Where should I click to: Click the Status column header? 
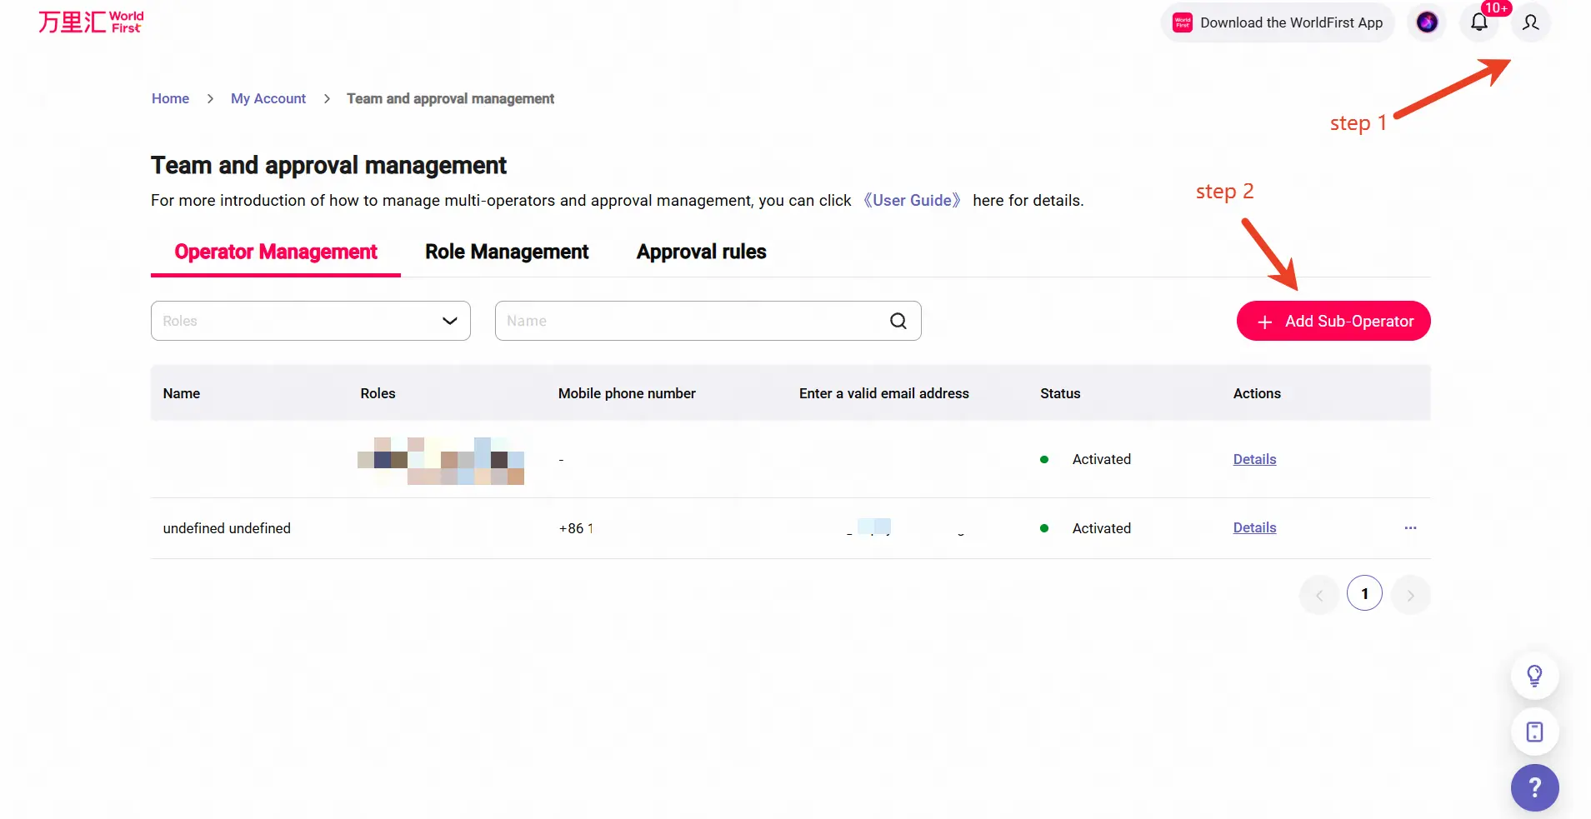click(x=1060, y=393)
